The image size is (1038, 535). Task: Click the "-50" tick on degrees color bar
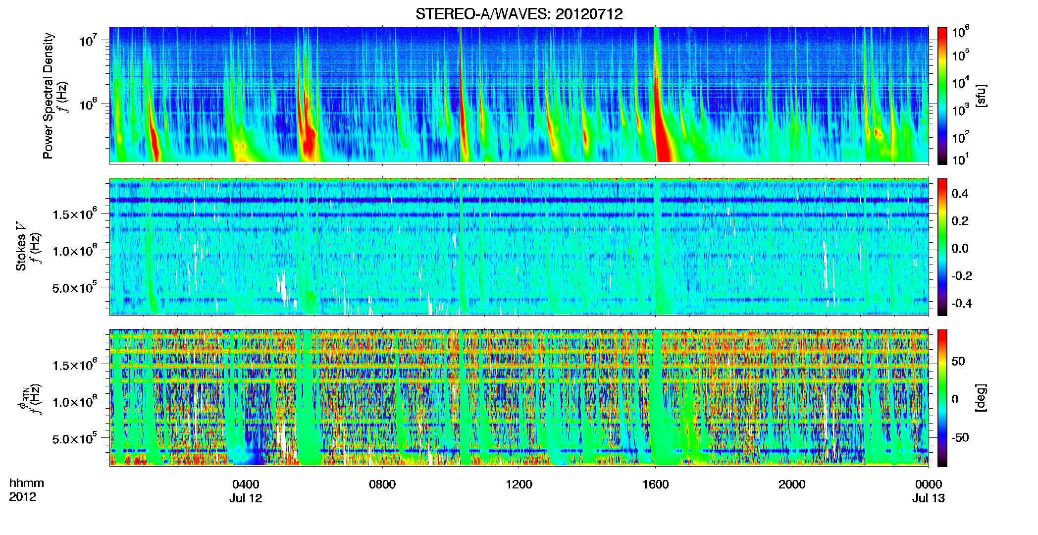959,438
